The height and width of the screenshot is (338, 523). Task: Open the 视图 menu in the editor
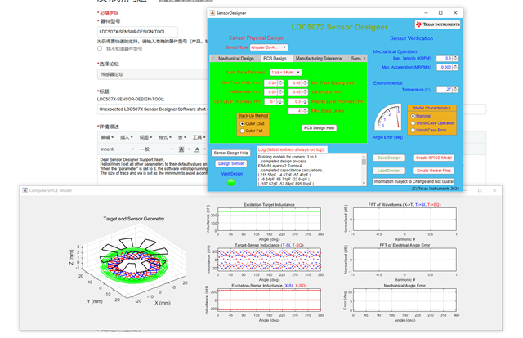pos(145,137)
